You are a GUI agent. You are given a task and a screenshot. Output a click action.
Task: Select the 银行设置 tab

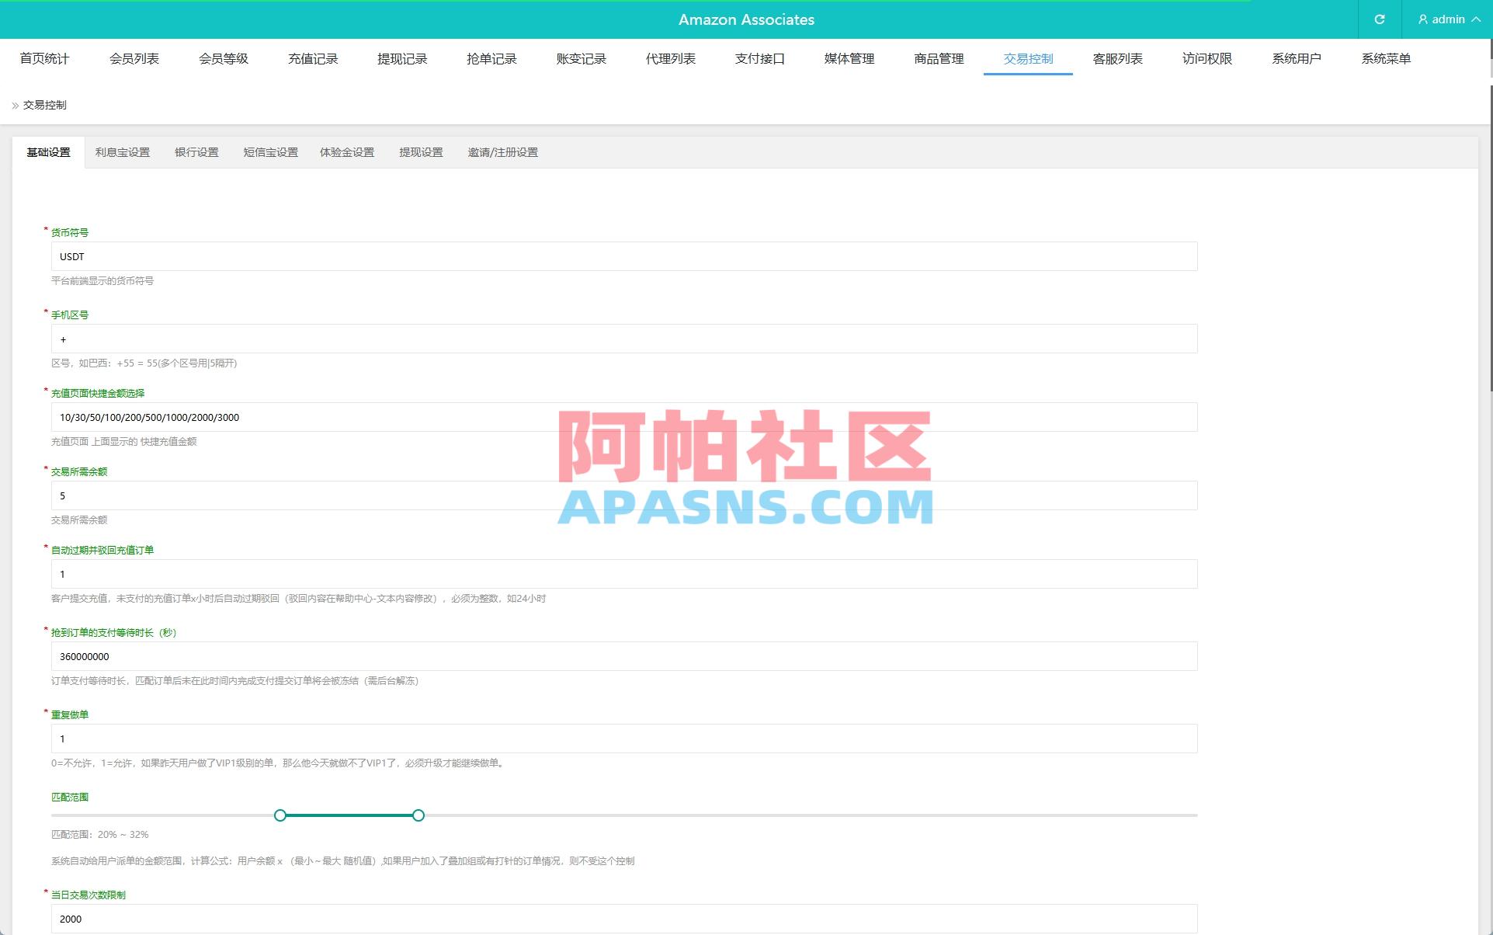pyautogui.click(x=196, y=152)
